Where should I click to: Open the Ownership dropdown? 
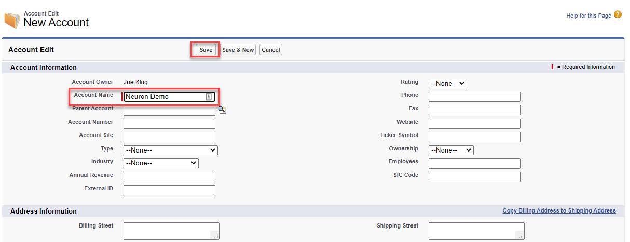pos(451,150)
